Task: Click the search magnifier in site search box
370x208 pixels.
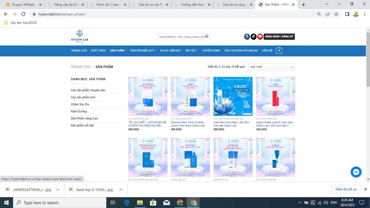Action: 207,36
